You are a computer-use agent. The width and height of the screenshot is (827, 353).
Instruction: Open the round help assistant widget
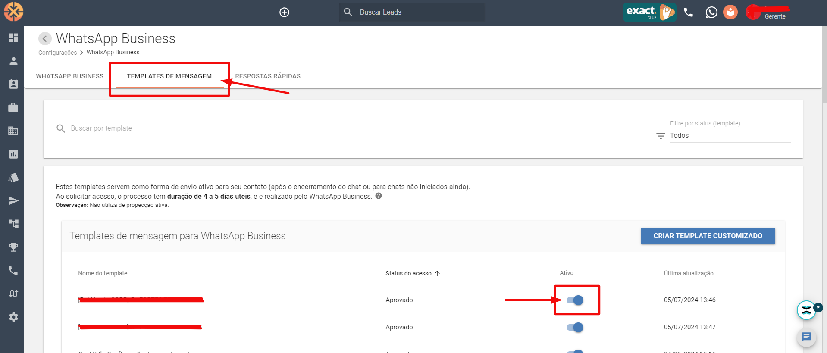806,310
